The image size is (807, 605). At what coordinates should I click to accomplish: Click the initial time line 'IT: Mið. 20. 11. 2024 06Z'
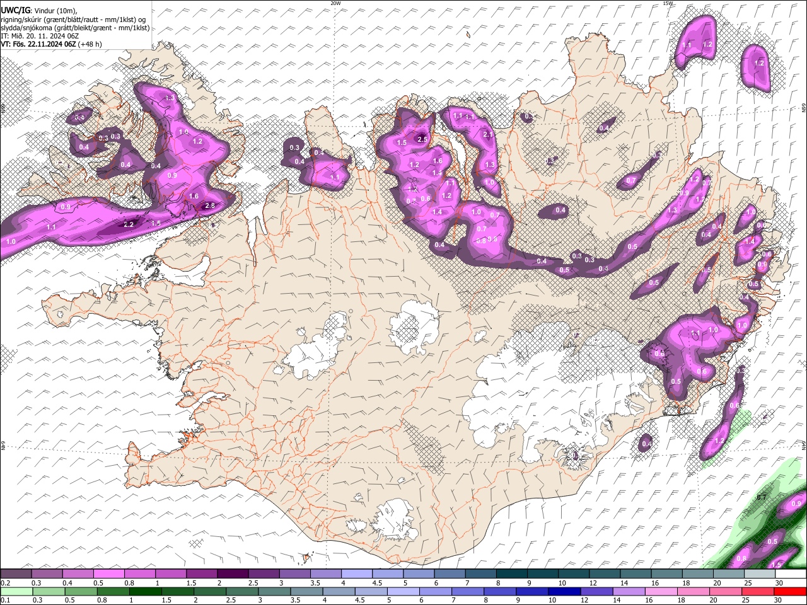(x=40, y=36)
